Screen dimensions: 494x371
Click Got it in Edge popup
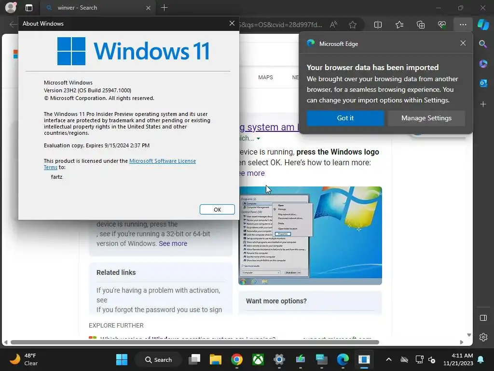click(x=345, y=118)
